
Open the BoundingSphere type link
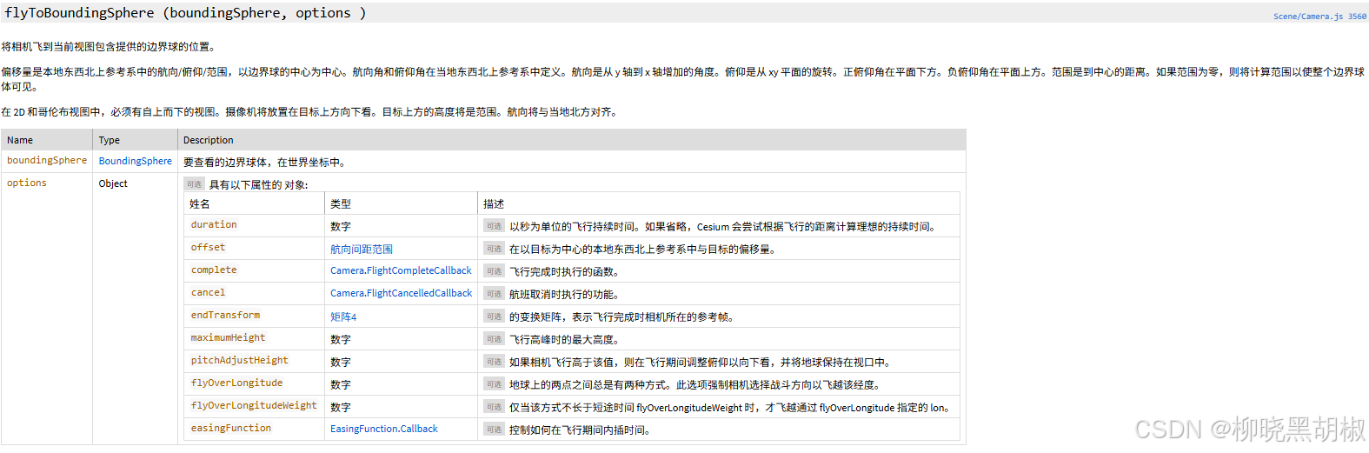pos(136,162)
